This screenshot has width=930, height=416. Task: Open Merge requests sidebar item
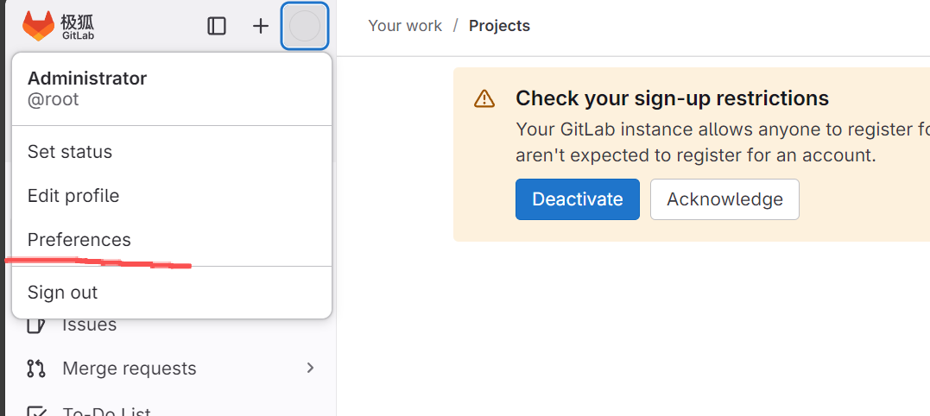click(x=171, y=369)
